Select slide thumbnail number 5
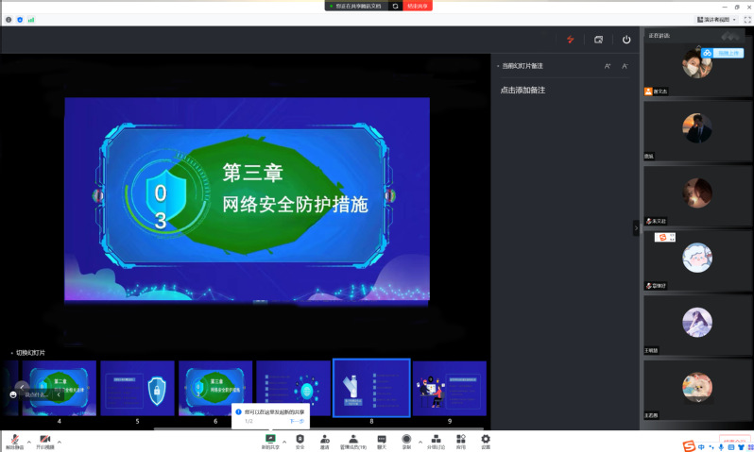This screenshot has height=452, width=754. point(137,388)
